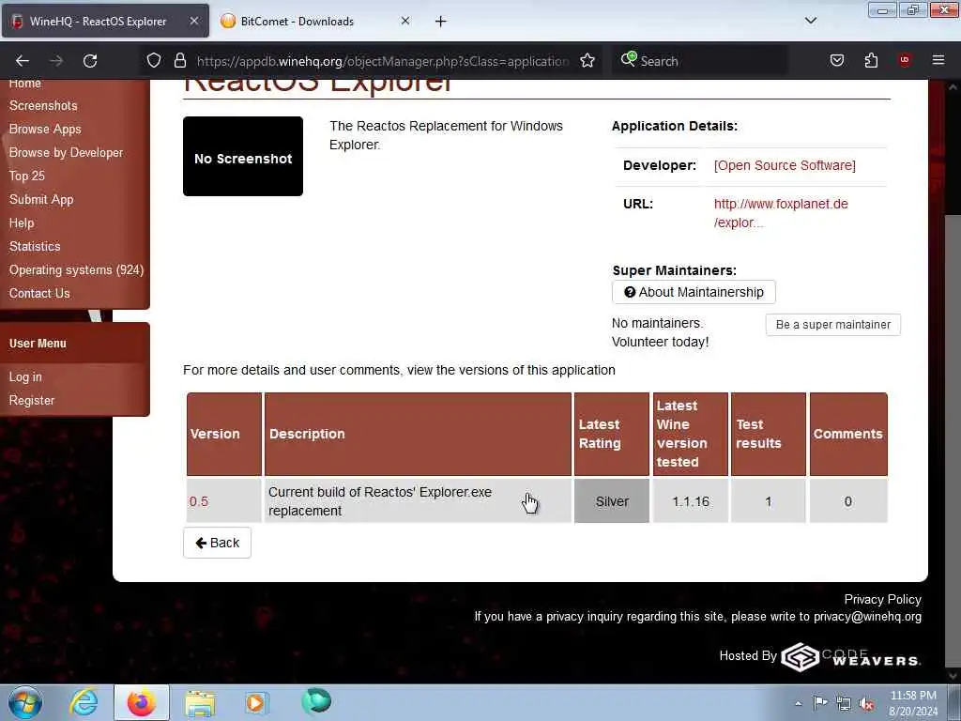Open Browse Apps in the sidebar

point(45,130)
